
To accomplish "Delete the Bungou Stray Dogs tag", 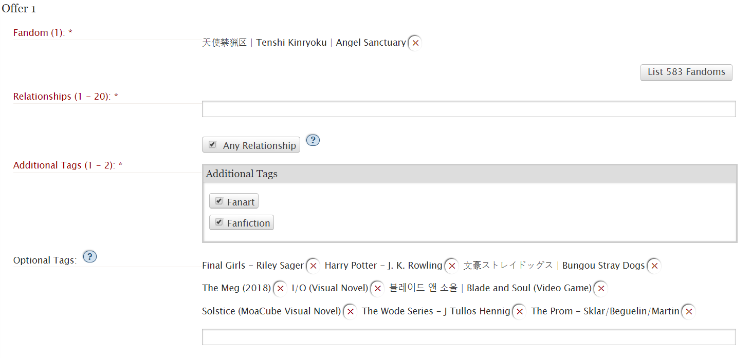I will [x=654, y=266].
